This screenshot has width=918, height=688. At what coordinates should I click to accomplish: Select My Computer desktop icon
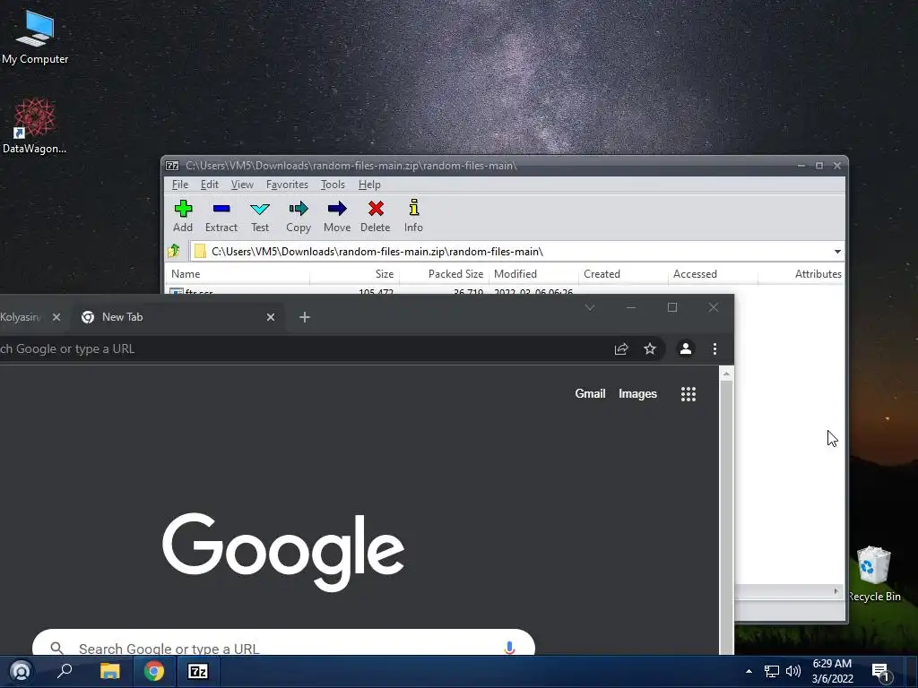tap(35, 38)
